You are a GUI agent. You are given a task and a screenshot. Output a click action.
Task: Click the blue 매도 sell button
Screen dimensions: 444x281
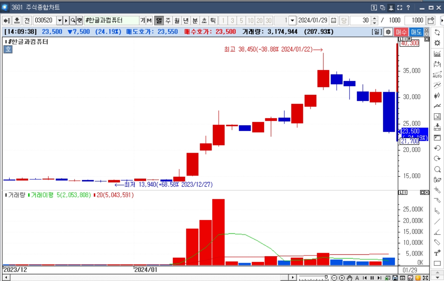416,32
